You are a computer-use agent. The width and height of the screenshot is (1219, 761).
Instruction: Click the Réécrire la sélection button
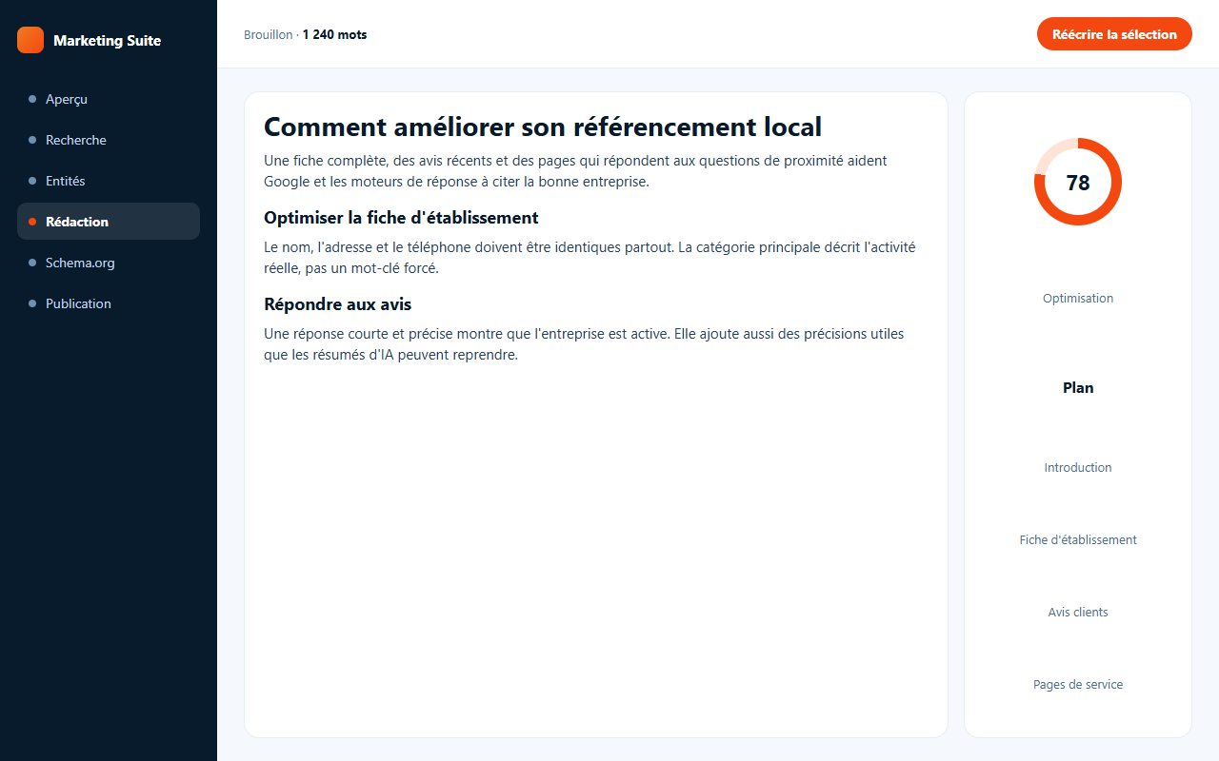(1114, 34)
